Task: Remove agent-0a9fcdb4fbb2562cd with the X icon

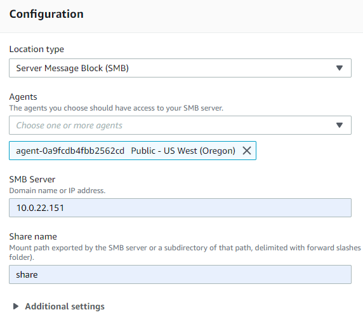Action: (247, 151)
